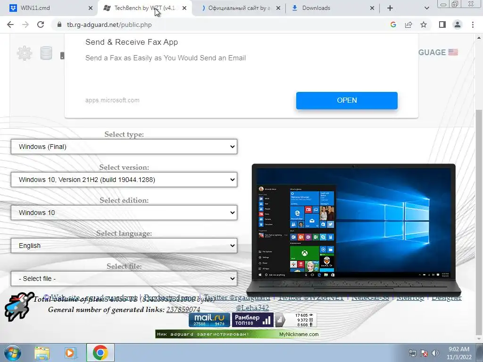Click the MyNickname.com banner
This screenshot has height=362, width=483.
(237, 334)
